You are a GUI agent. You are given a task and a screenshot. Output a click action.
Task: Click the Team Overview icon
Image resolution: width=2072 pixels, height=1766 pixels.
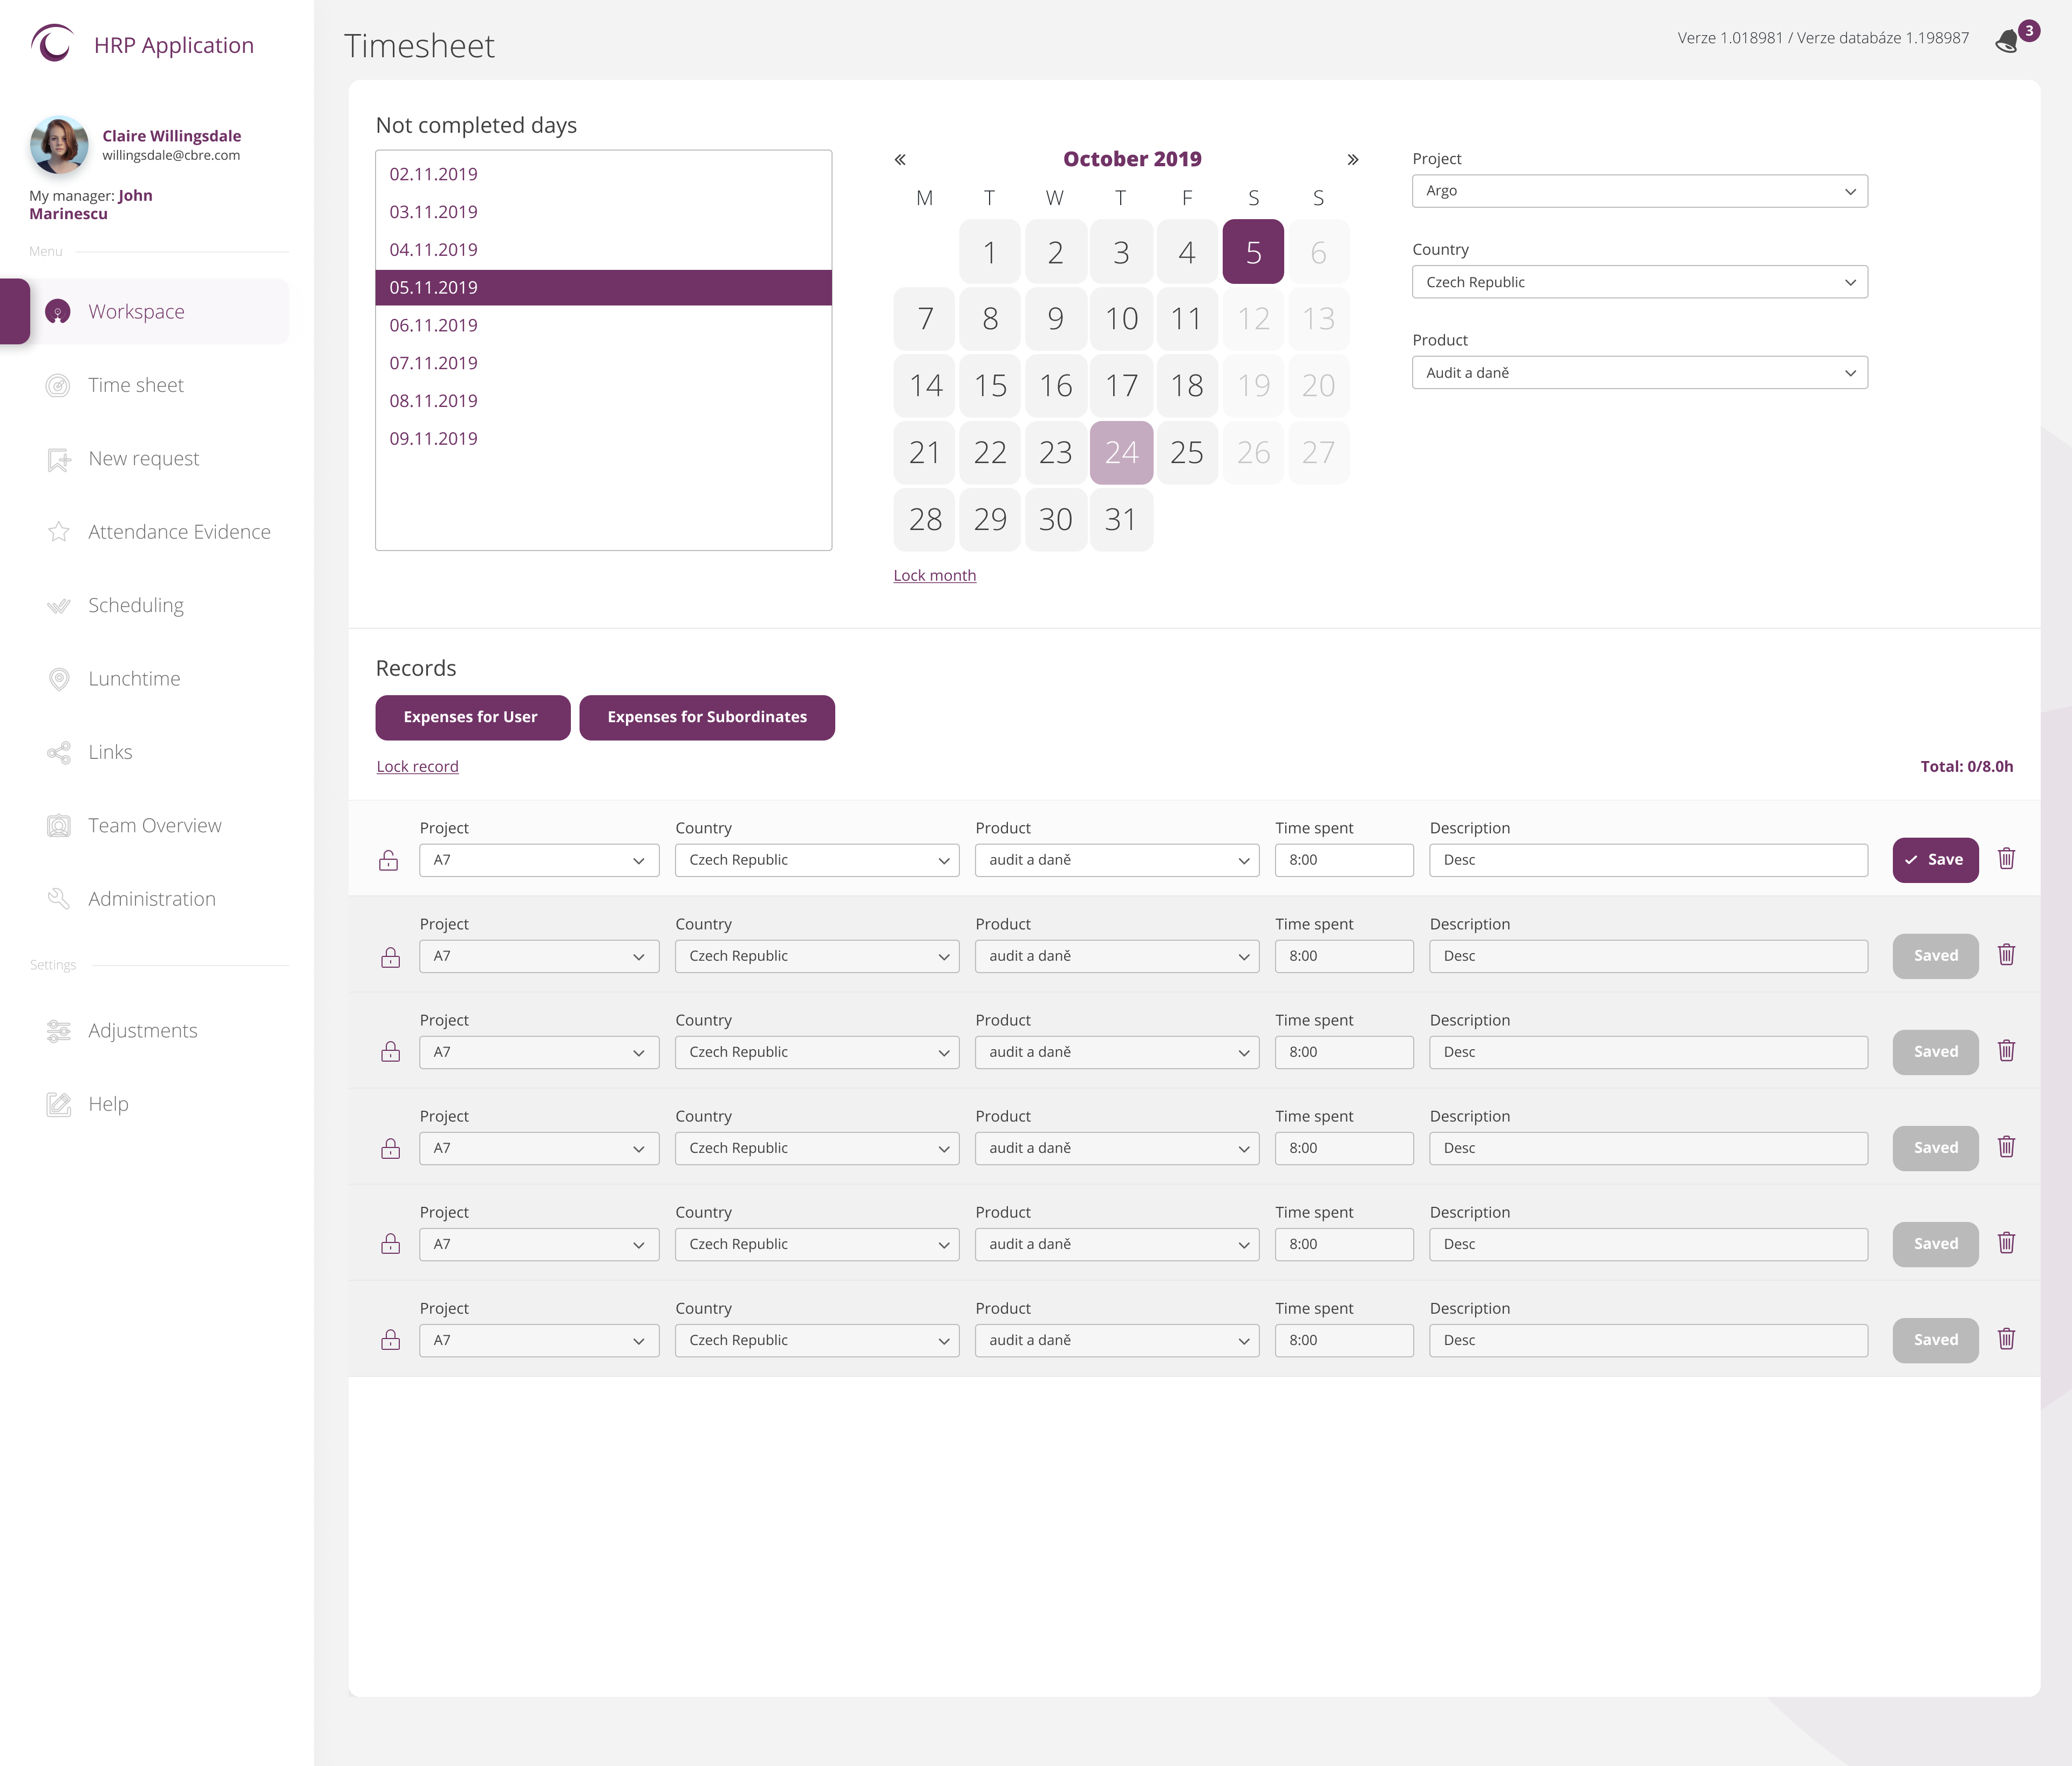pyautogui.click(x=58, y=826)
